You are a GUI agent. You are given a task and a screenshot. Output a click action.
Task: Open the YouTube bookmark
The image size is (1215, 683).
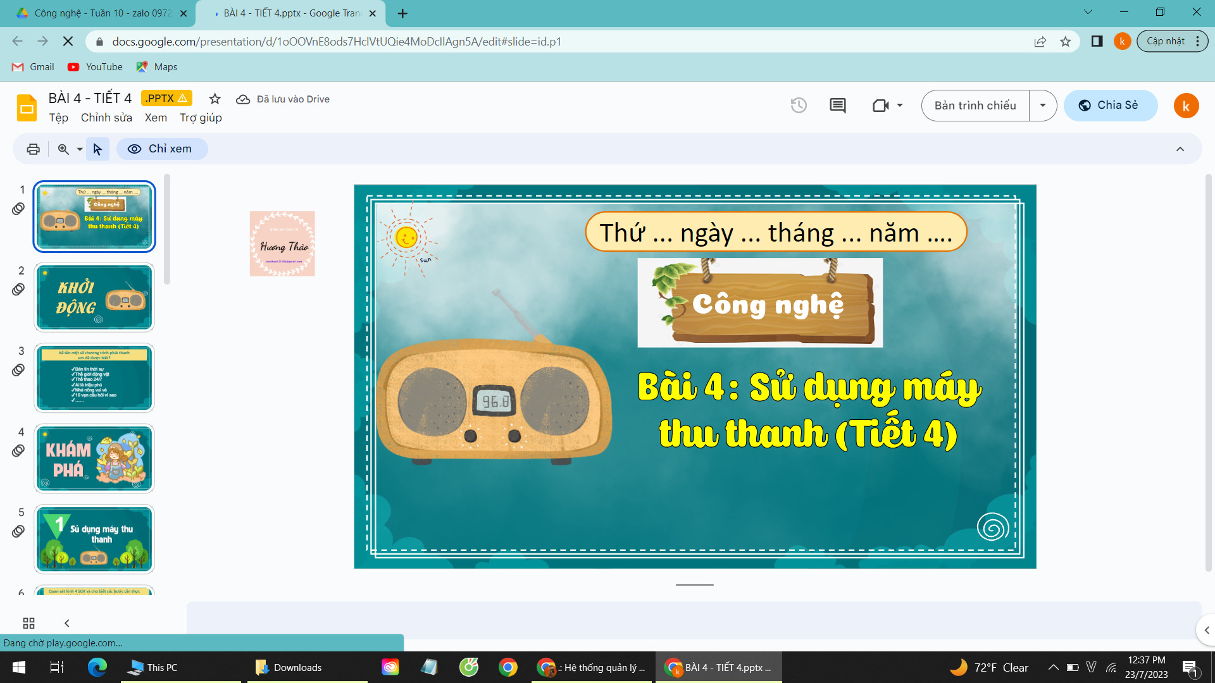[96, 67]
